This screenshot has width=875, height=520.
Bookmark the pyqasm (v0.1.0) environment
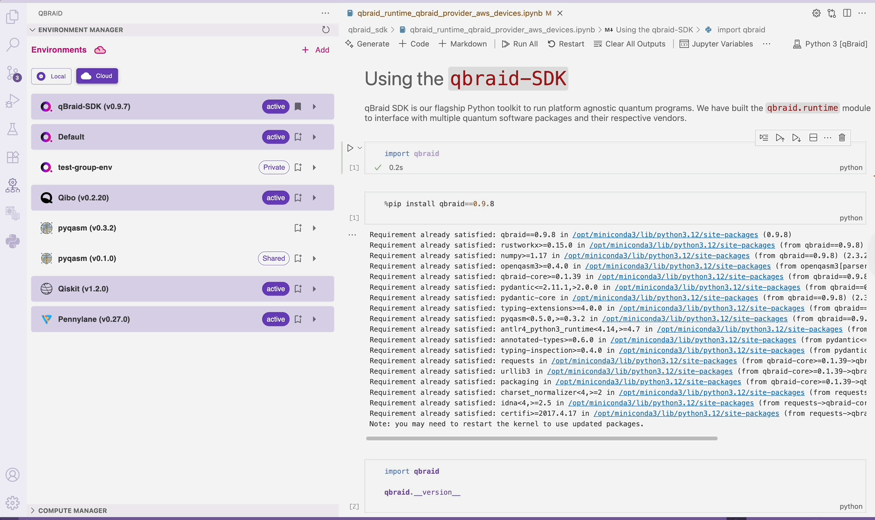point(298,259)
